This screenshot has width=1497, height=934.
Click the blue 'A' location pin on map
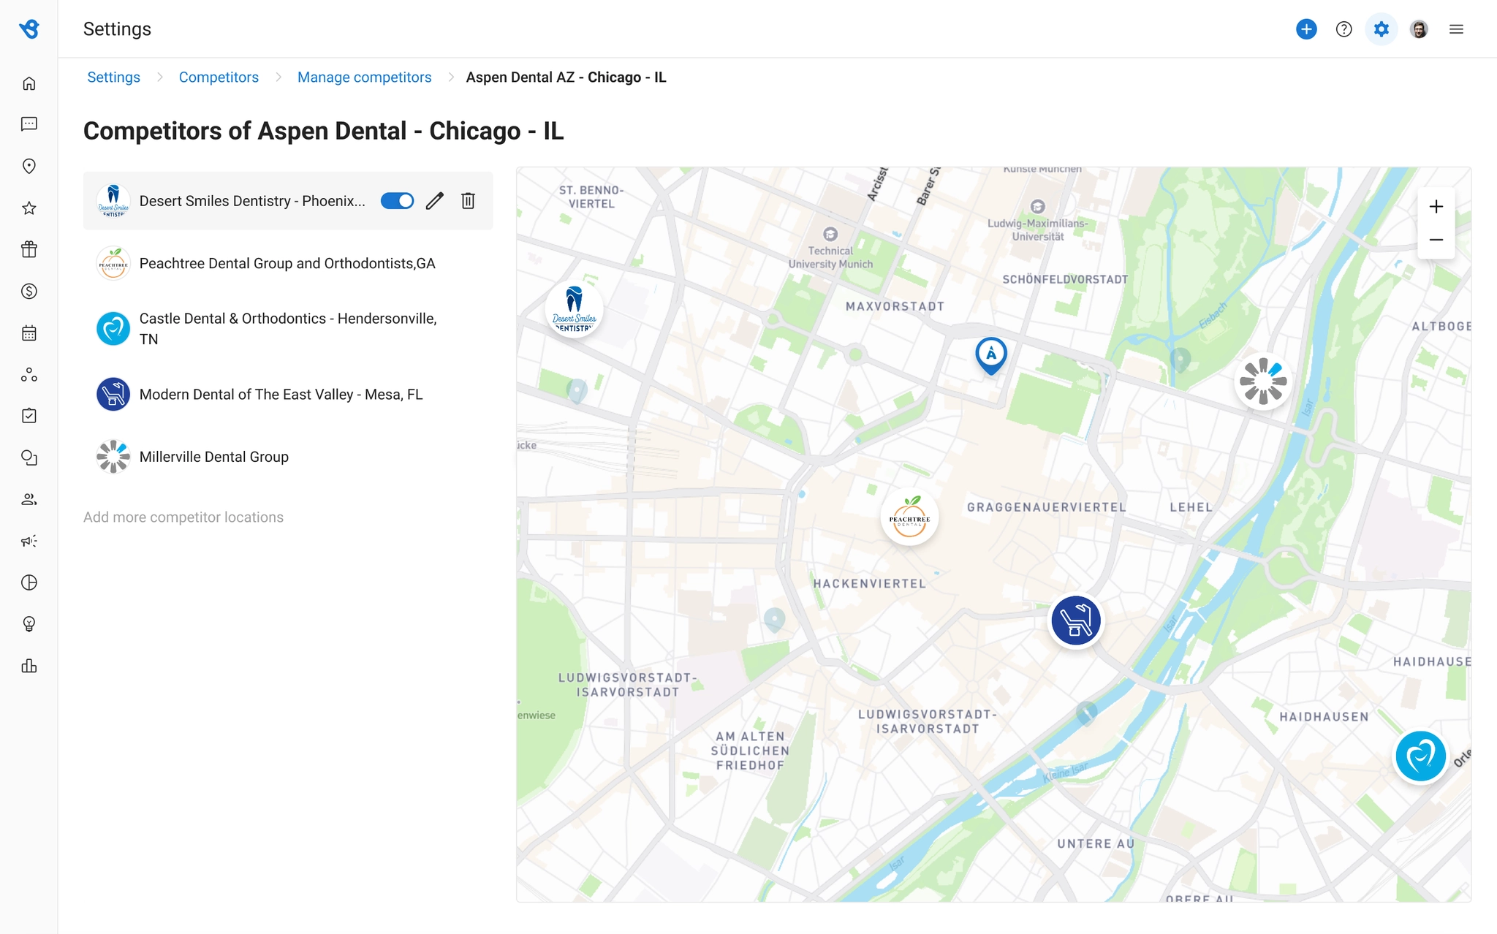[991, 356]
